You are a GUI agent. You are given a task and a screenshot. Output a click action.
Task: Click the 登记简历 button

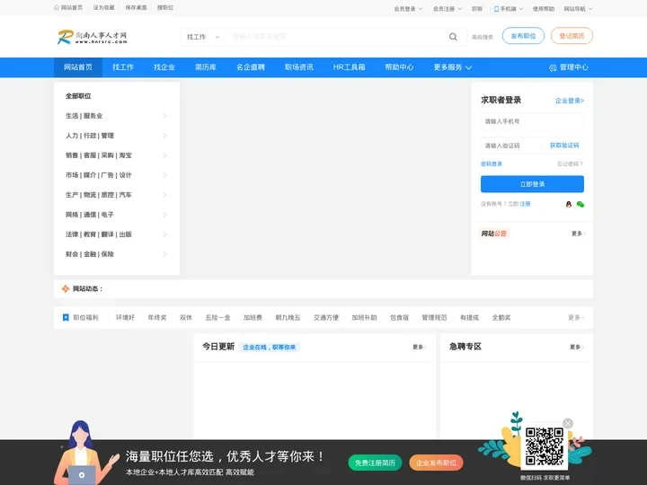pyautogui.click(x=572, y=36)
